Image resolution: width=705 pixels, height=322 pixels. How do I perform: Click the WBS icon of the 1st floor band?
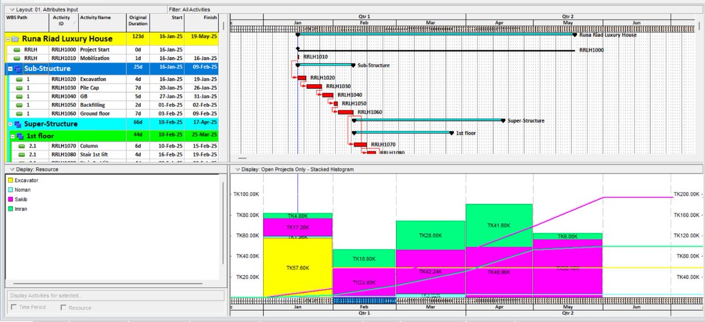click(x=21, y=136)
